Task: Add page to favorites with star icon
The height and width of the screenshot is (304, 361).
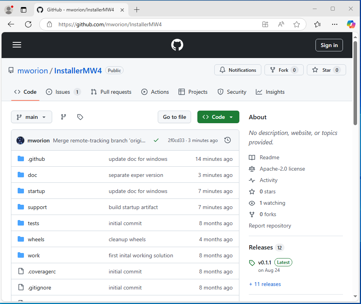Action: (x=297, y=24)
